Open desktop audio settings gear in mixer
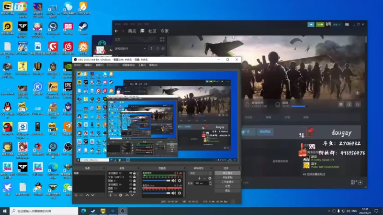Screen dimensions: 383x215 pos(180,181)
